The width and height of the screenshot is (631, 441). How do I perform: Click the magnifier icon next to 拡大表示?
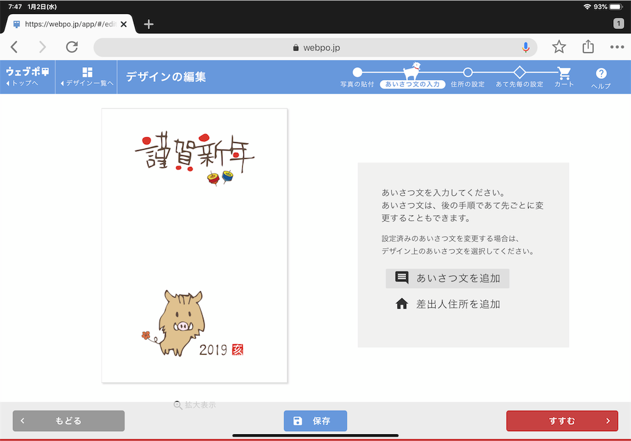pyautogui.click(x=178, y=405)
